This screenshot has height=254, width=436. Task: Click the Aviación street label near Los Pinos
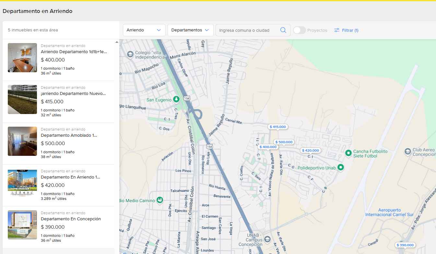[168, 156]
